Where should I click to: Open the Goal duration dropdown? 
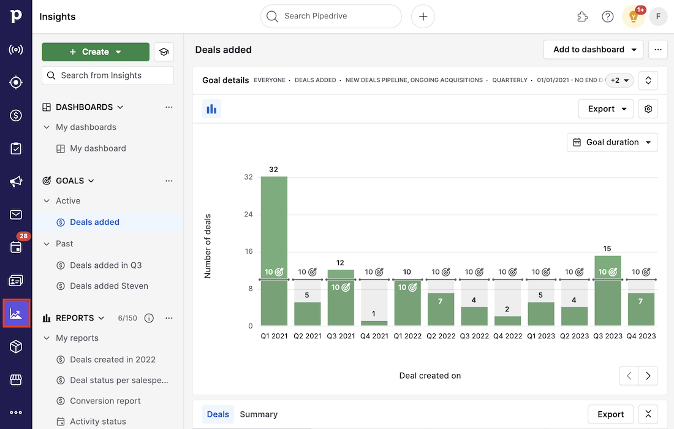(612, 142)
